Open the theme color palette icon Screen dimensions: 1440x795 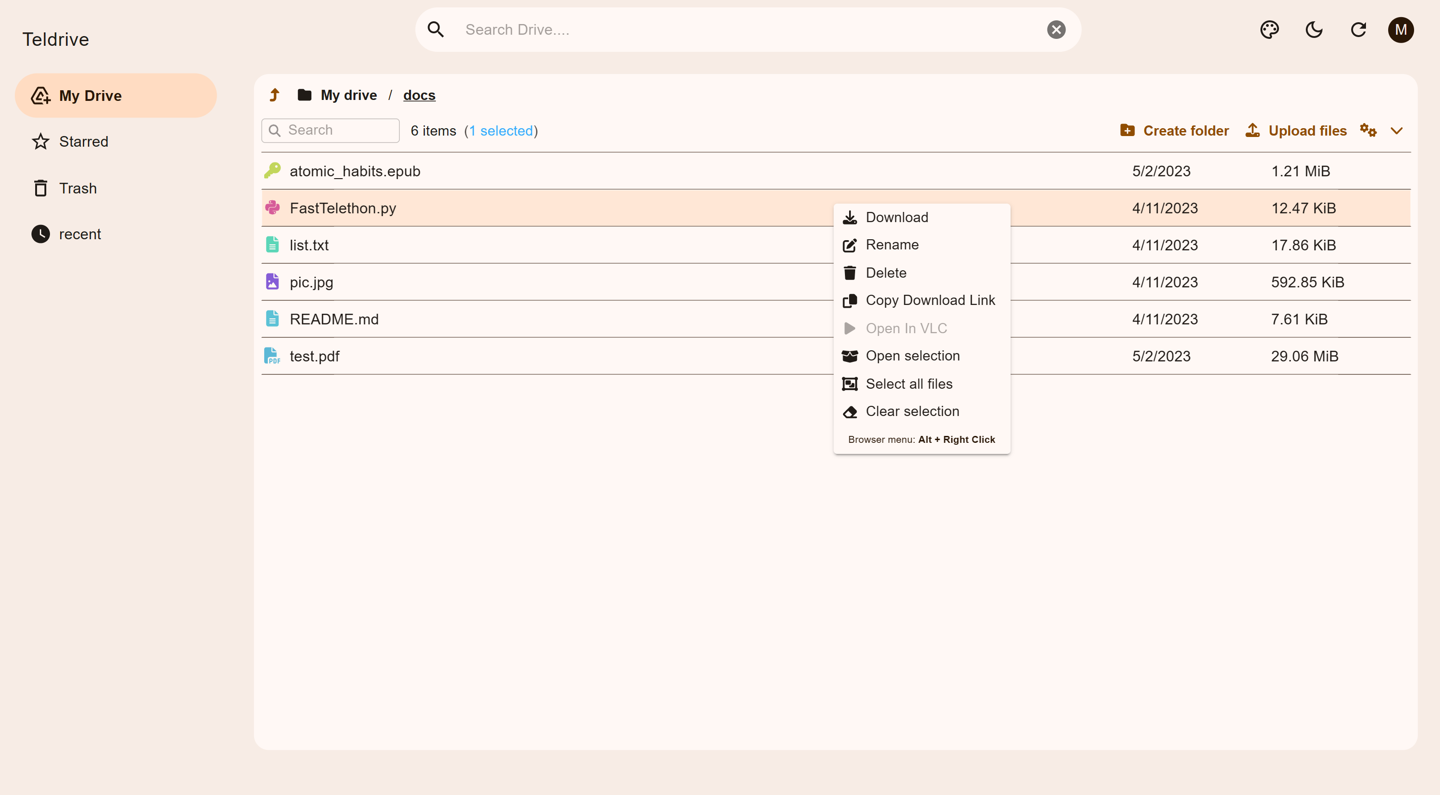tap(1270, 30)
